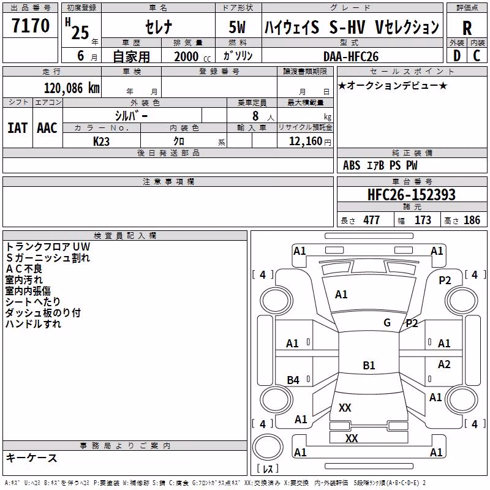
Task: Click the recycle deposit 12,160円
Action: pyautogui.click(x=310, y=141)
